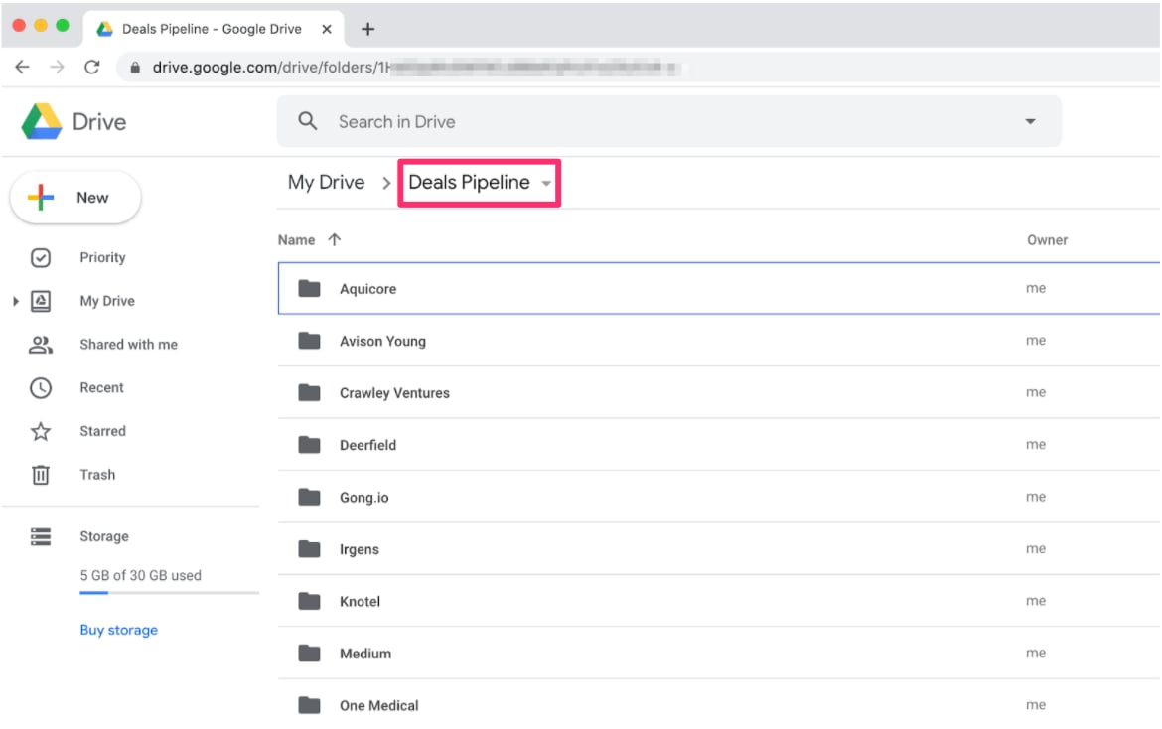Select the Avison Young folder name
Image resolution: width=1162 pixels, height=729 pixels.
pos(383,342)
